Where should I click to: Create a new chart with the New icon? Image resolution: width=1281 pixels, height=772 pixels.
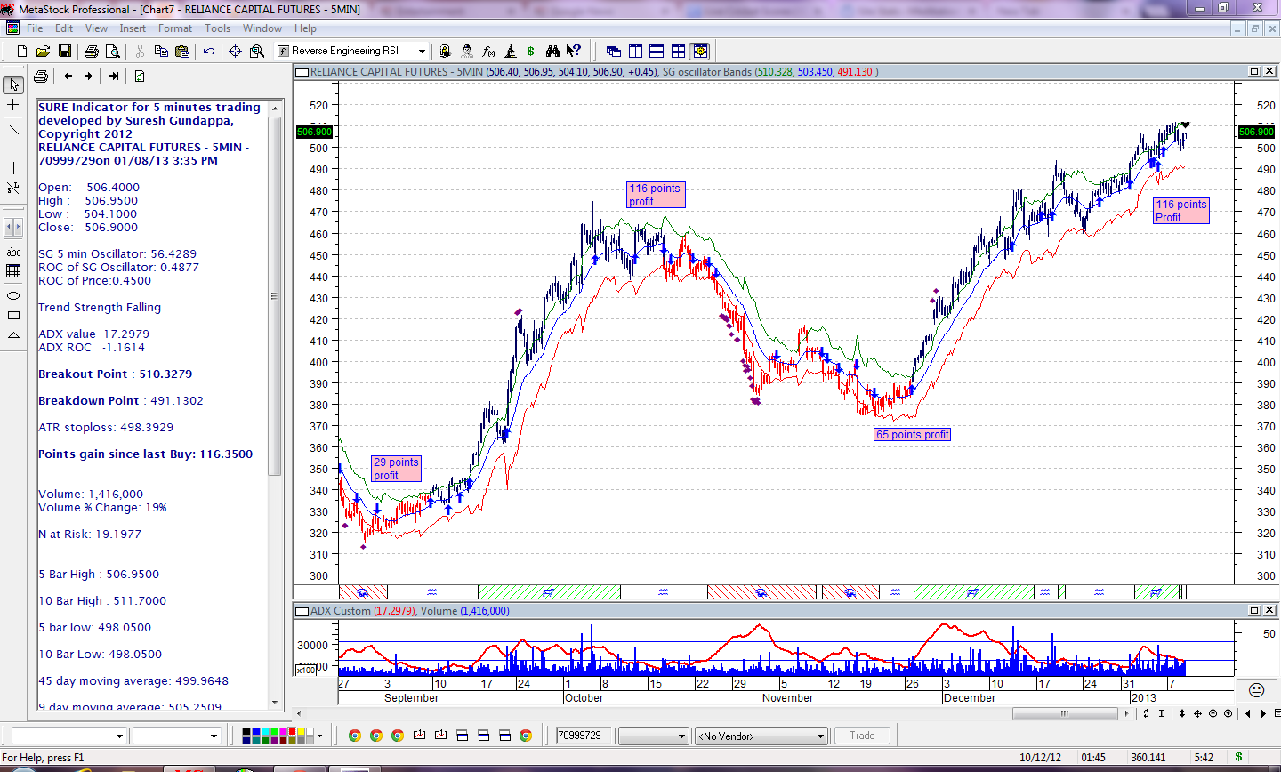[22, 51]
